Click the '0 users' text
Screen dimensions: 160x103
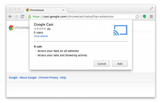(38, 32)
